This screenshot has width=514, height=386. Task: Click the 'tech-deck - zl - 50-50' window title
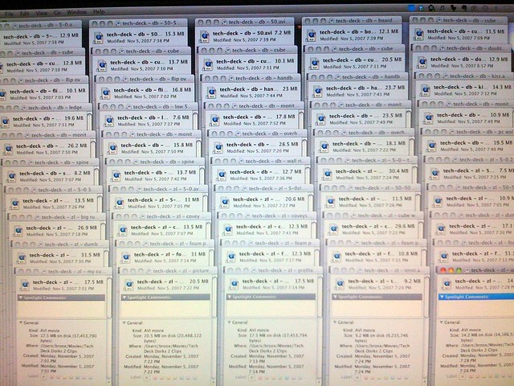(383, 188)
